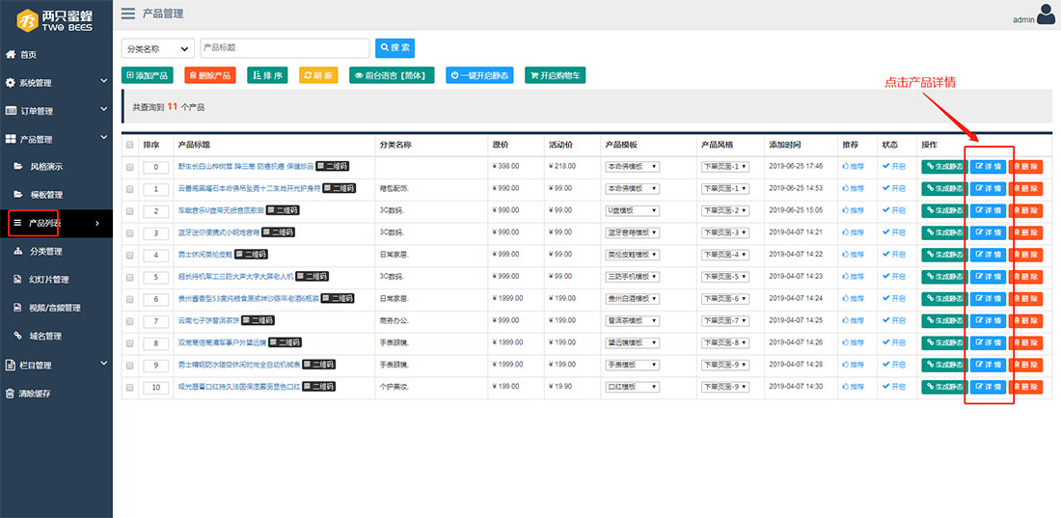This screenshot has height=518, width=1061.
Task: Show 二维码 QR badge for 车载音乐U盘
Action: [283, 210]
